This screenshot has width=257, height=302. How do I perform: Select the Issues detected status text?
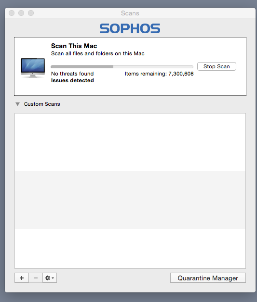coord(72,80)
